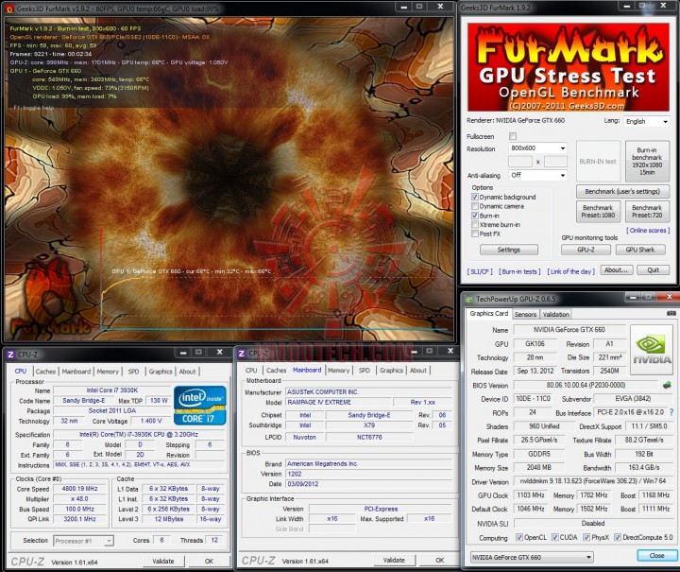This screenshot has width=680, height=572.
Task: Enable Dynamic camera option
Action: (x=475, y=206)
